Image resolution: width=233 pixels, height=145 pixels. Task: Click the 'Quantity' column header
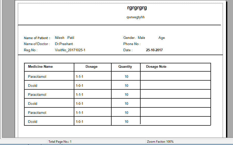[125, 67]
